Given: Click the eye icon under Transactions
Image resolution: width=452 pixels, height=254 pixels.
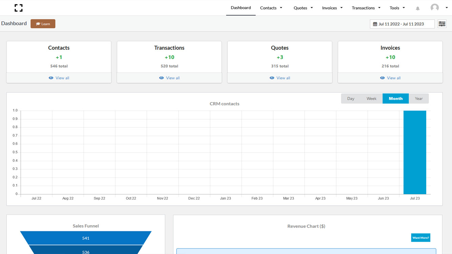Looking at the screenshot, I should click(x=161, y=78).
